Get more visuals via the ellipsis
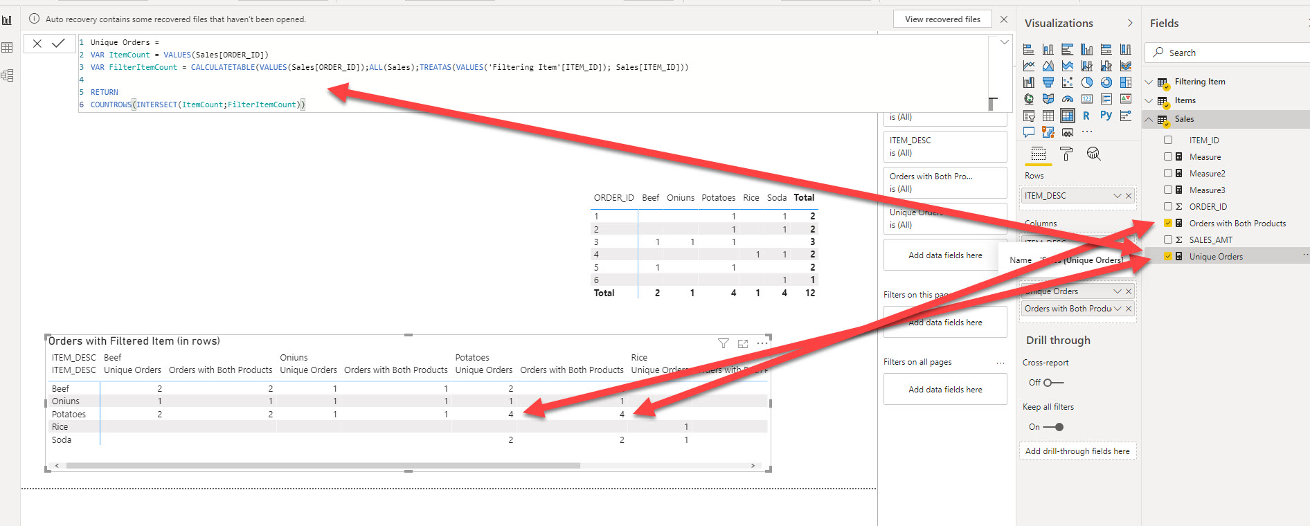 [x=1087, y=131]
